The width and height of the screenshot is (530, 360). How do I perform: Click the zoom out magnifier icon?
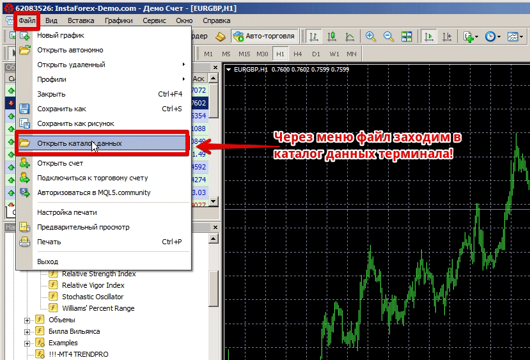[x=388, y=36]
